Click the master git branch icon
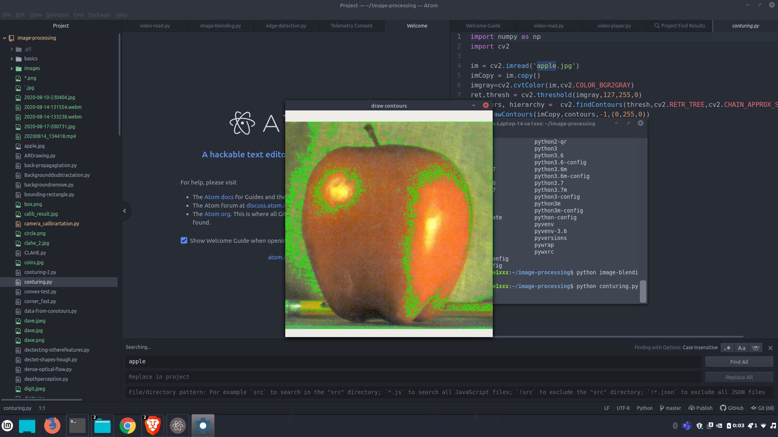This screenshot has height=437, width=778. pyautogui.click(x=662, y=408)
